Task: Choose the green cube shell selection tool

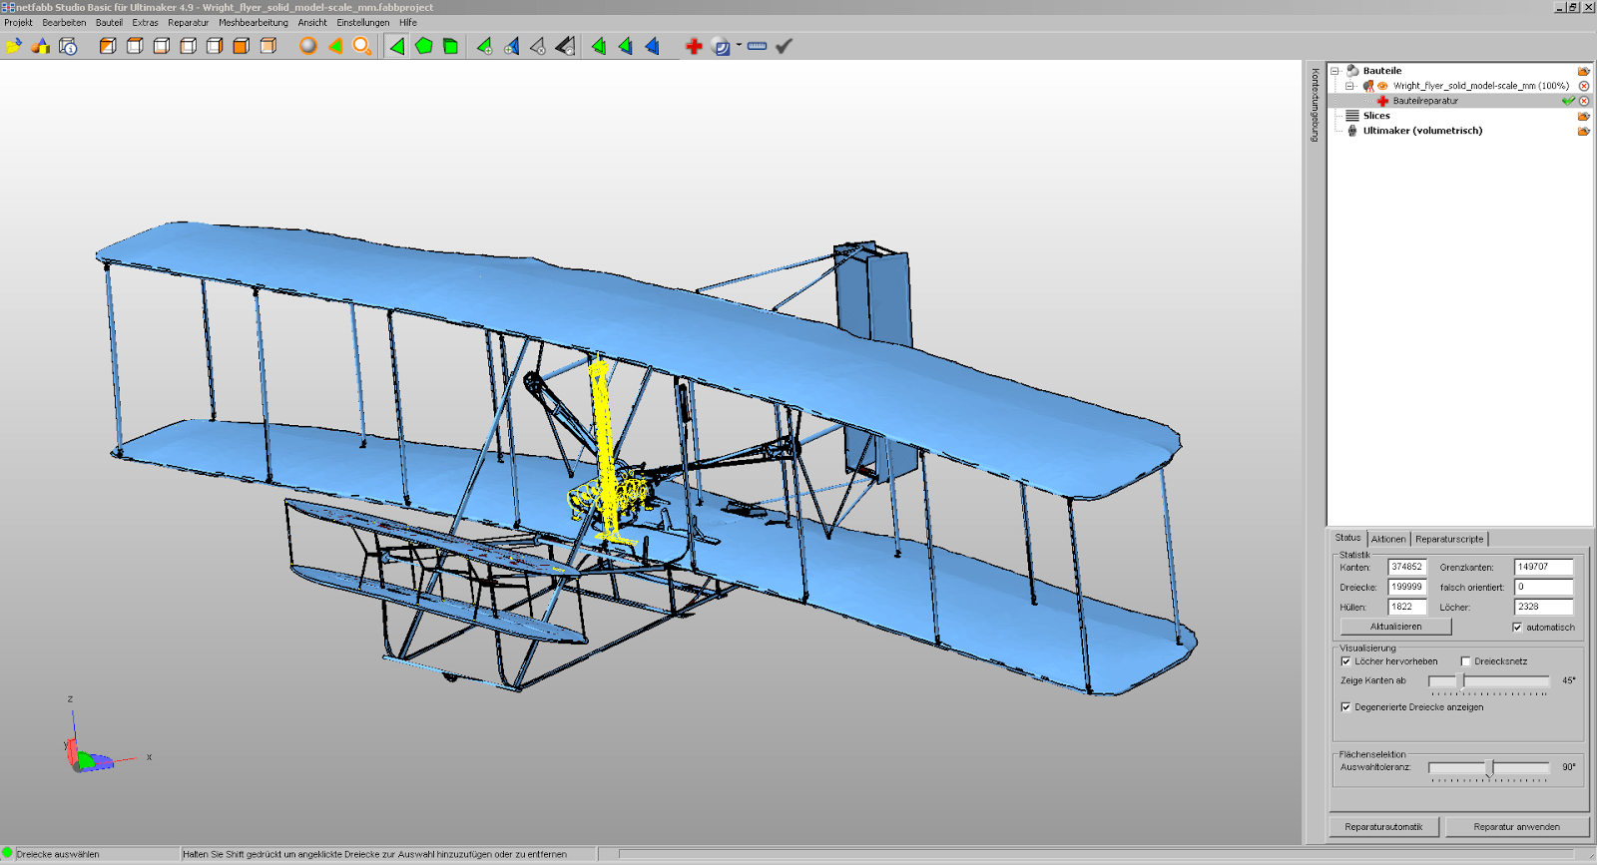Action: (451, 46)
